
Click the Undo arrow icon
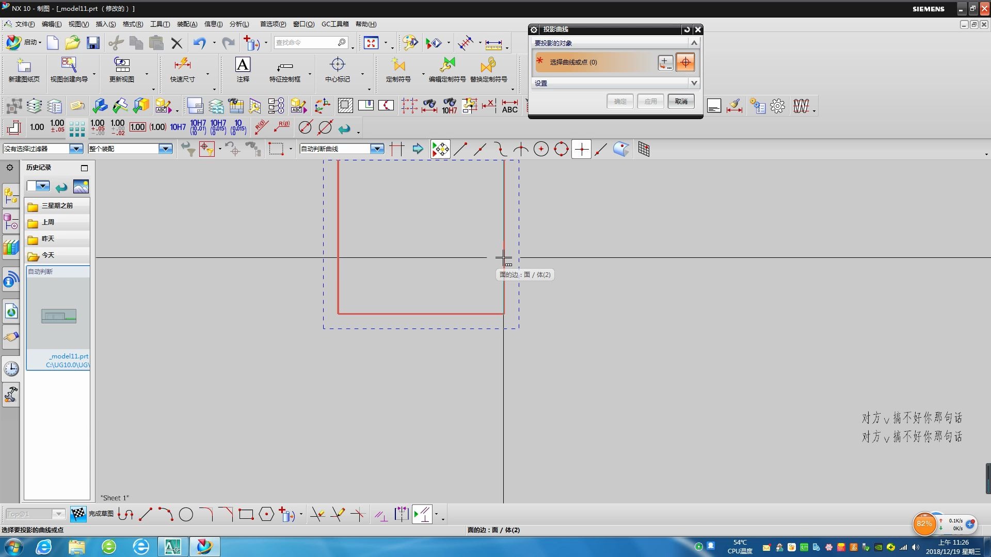[x=199, y=43]
